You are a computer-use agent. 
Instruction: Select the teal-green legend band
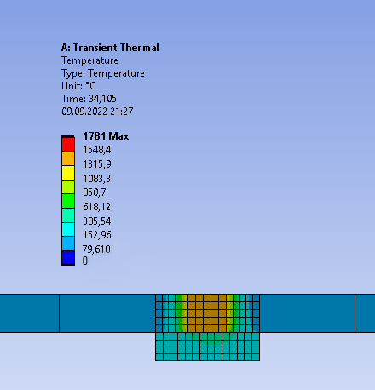(68, 215)
